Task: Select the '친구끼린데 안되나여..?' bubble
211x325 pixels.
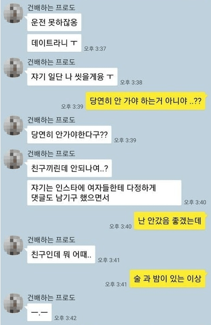Action: coord(69,168)
